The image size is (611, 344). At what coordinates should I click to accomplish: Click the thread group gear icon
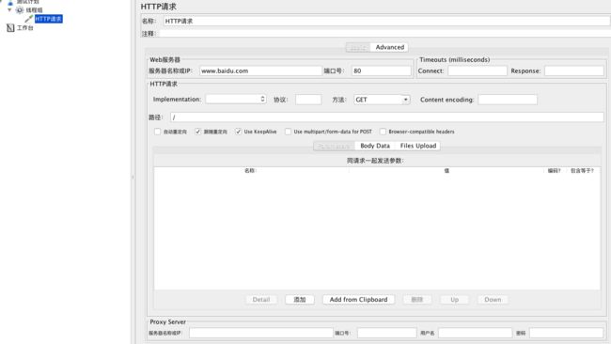click(x=19, y=10)
